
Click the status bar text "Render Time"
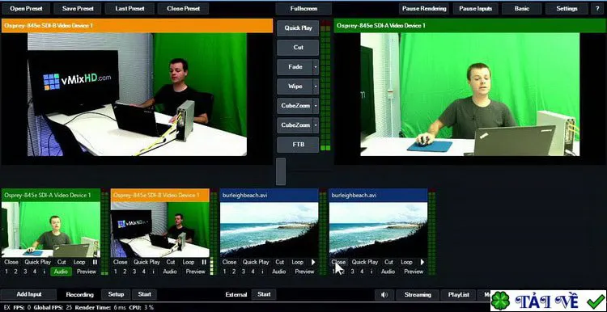[x=93, y=308]
